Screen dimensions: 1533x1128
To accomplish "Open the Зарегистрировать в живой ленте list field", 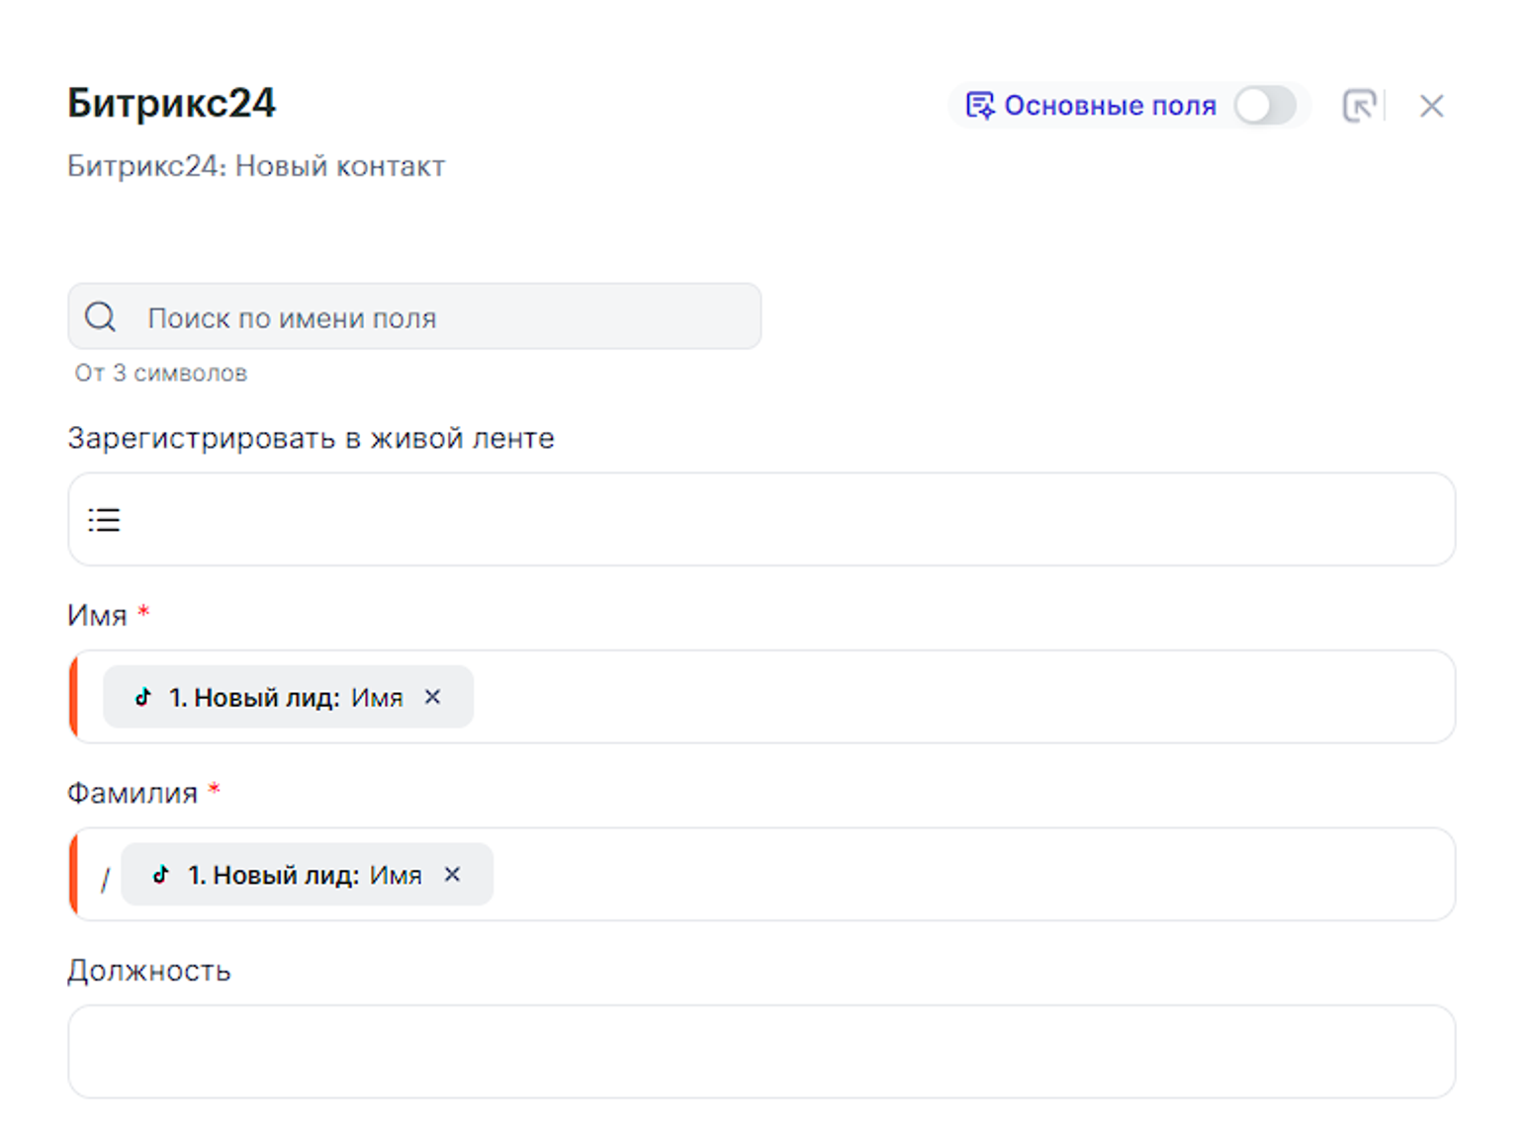I will [762, 519].
